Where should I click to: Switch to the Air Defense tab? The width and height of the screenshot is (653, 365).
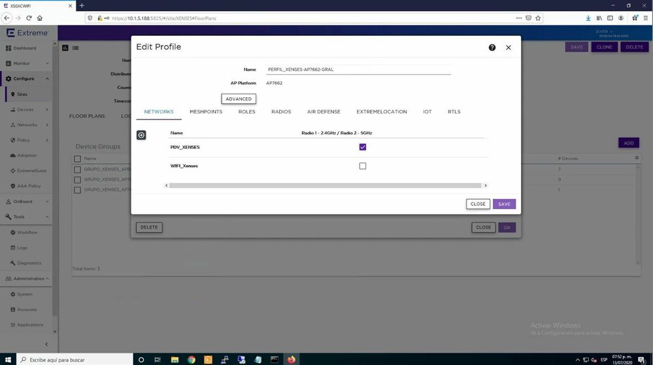(x=324, y=112)
